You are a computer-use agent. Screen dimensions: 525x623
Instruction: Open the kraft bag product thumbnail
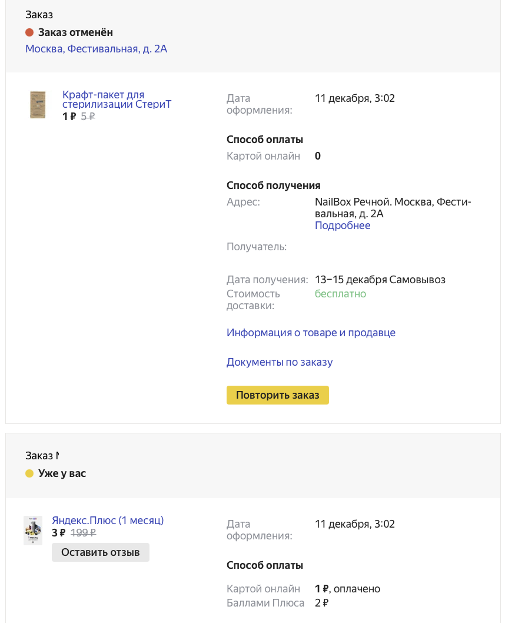coord(38,105)
